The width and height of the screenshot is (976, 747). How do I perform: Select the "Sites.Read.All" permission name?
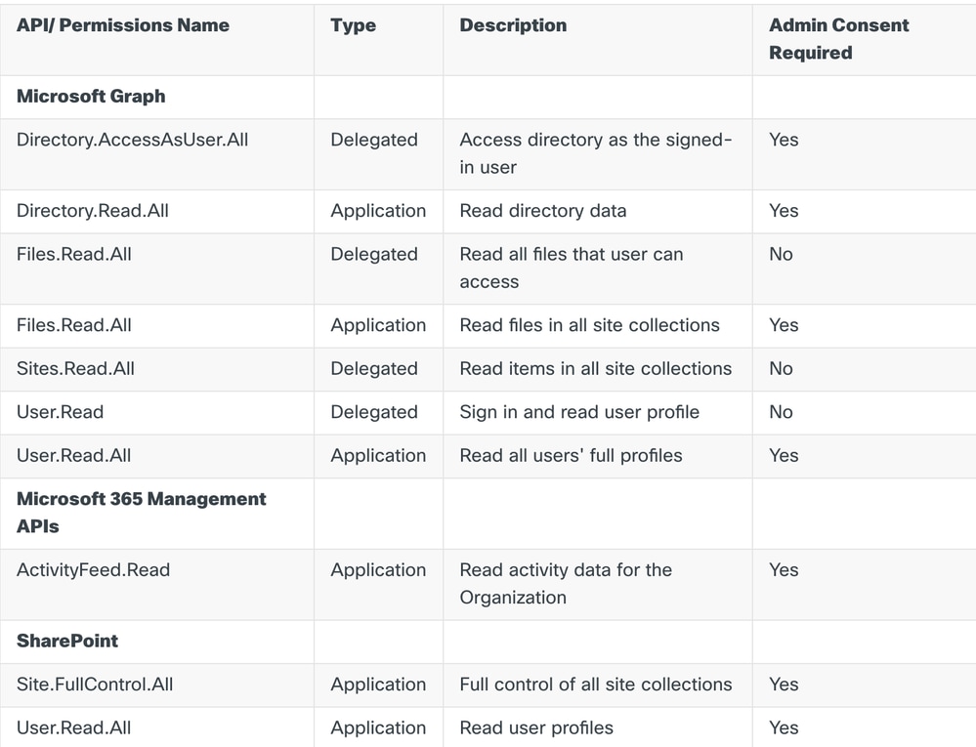tap(75, 369)
